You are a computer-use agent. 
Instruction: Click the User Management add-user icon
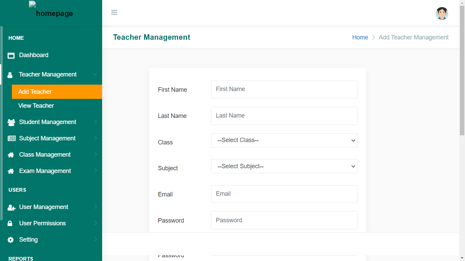tap(11, 207)
